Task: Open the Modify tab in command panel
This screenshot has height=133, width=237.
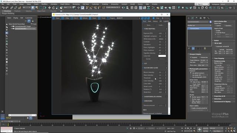Action: coord(193,18)
